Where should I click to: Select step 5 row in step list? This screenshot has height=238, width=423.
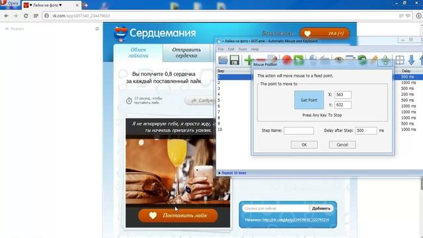coord(234,100)
